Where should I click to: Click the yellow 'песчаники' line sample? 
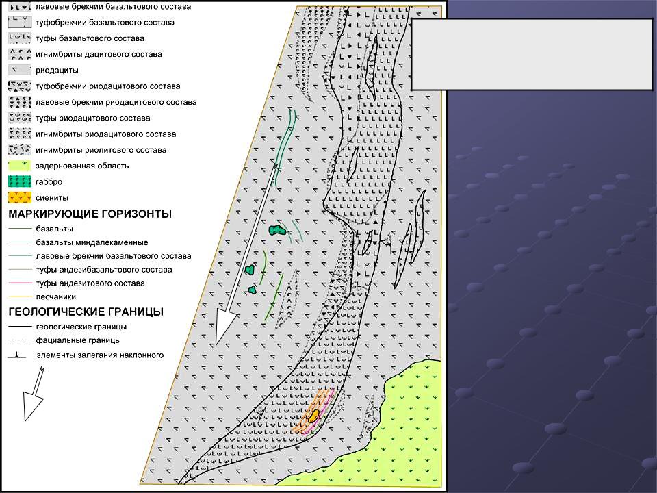(x=20, y=296)
